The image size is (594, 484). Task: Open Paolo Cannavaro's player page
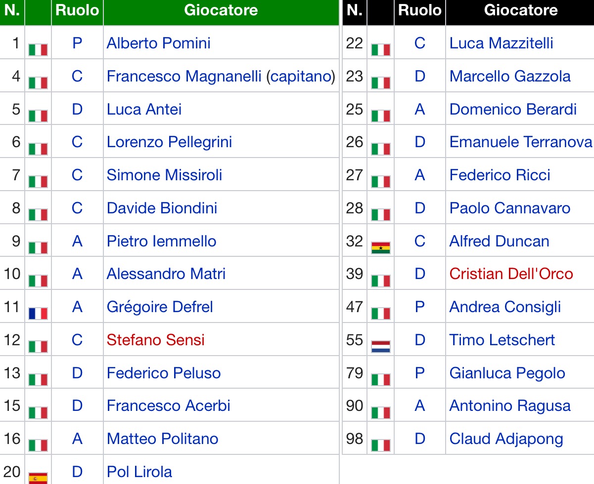510,208
